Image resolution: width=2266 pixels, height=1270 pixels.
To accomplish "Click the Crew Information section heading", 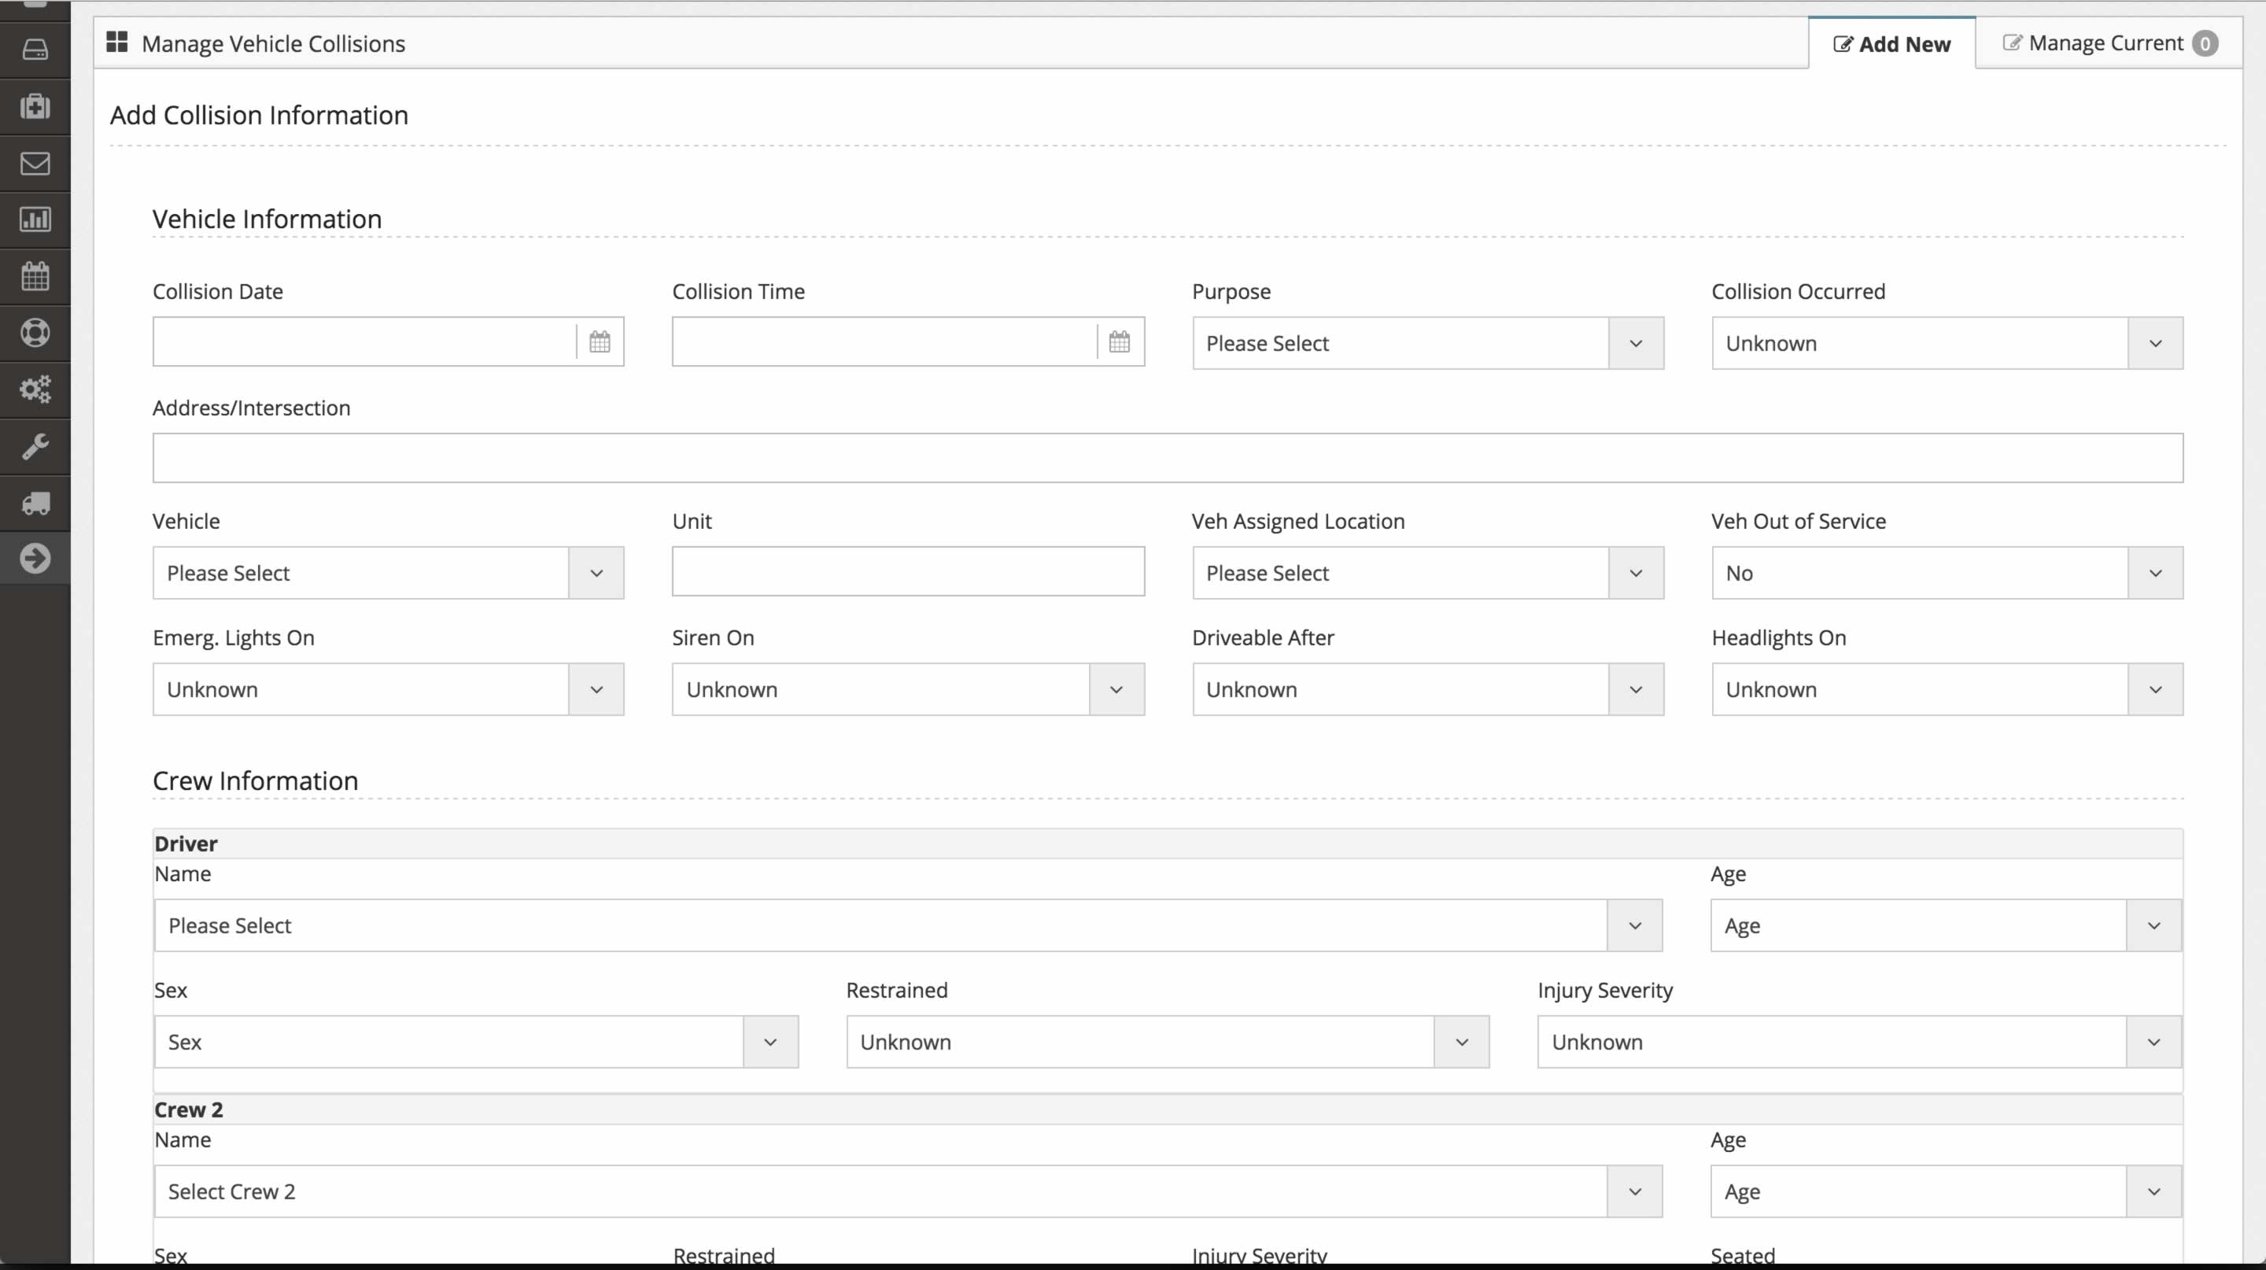I will 255,781.
